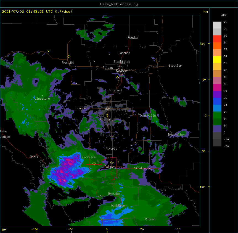Viewport: 238px width, 233px height.
Task: Select the red 65-60 dBZ legend swatch
Action: (217, 39)
